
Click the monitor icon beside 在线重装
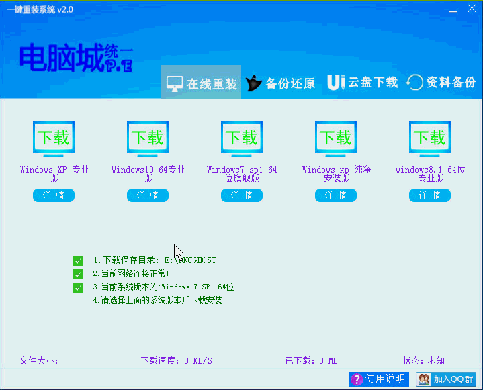click(x=175, y=84)
